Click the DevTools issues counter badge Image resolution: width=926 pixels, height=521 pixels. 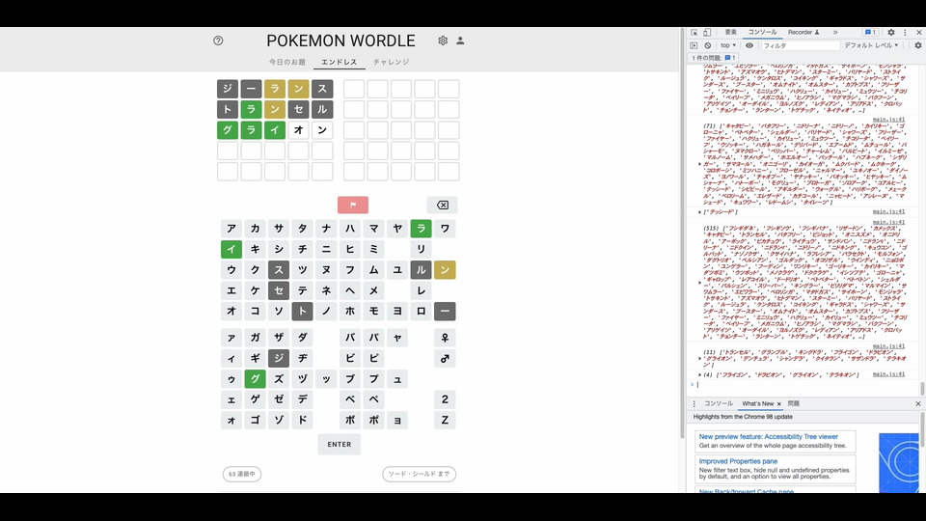870,33
